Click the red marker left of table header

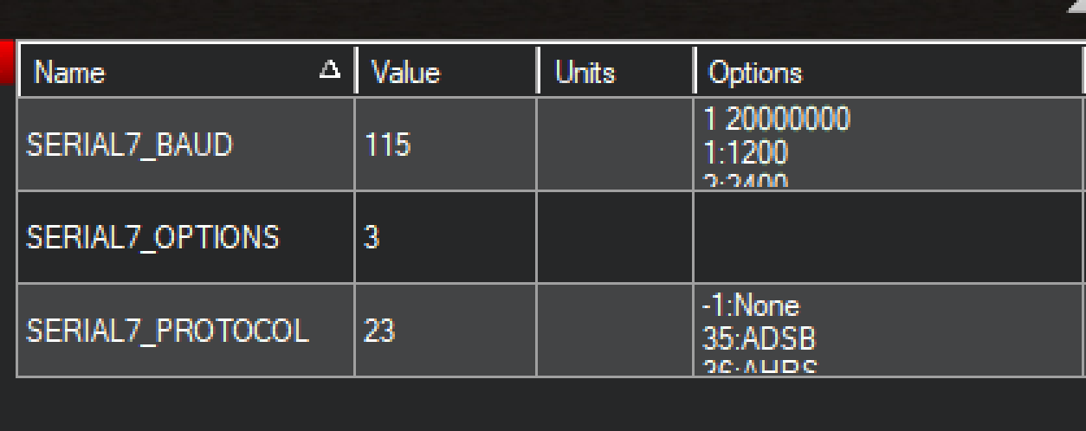7,61
